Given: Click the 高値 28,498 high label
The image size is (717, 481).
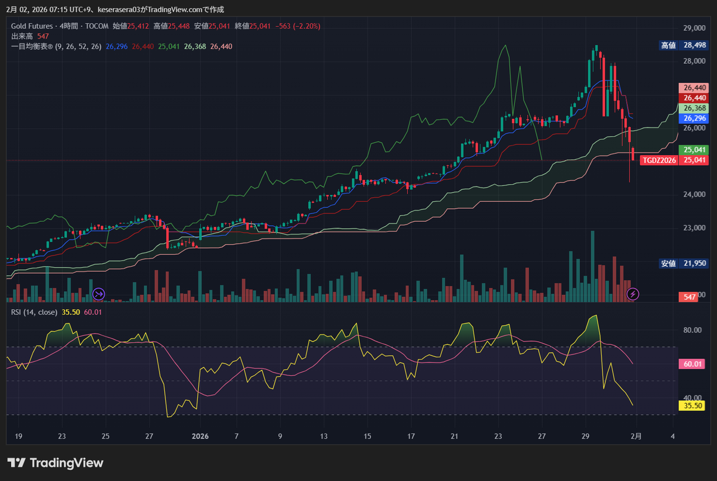Looking at the screenshot, I should [x=683, y=45].
